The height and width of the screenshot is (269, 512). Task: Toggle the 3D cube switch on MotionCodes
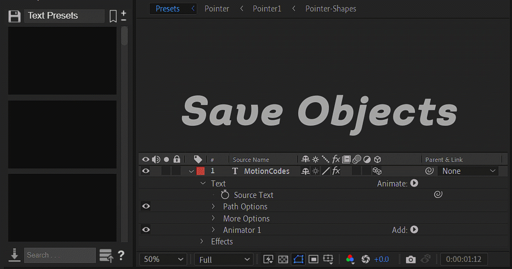pos(377,171)
